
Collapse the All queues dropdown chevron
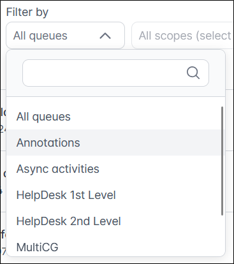[x=105, y=36]
